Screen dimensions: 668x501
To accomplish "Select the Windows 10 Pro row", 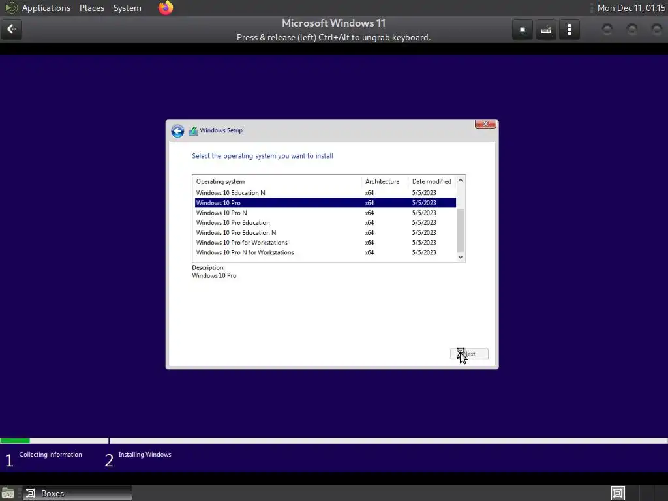I will point(326,203).
